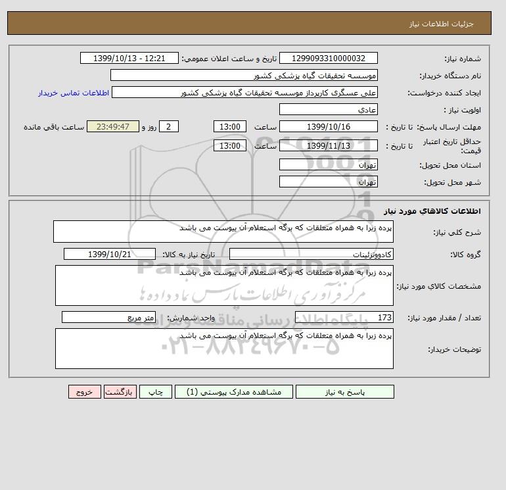506x490 pixels.
Task: Click the label شهر محل تحویل
Action: coord(452,182)
